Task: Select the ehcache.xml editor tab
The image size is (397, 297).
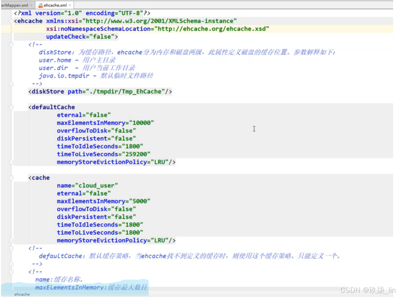Action: click(x=55, y=5)
